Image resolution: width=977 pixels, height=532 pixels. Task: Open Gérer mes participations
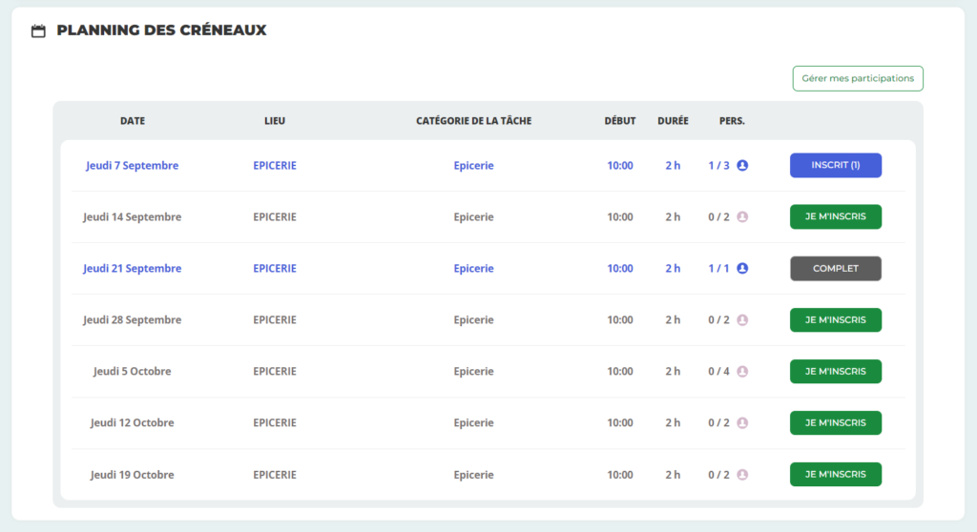(x=857, y=78)
